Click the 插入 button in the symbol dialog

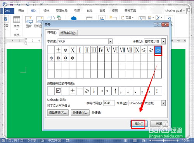[x=139, y=124]
